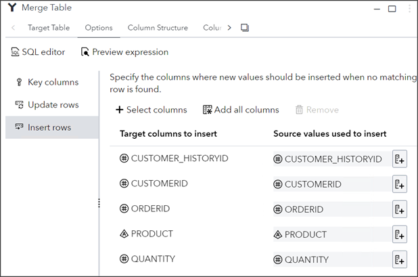Screen dimensions: 418x277
Task: Click Add all columns button
Action: [x=241, y=110]
